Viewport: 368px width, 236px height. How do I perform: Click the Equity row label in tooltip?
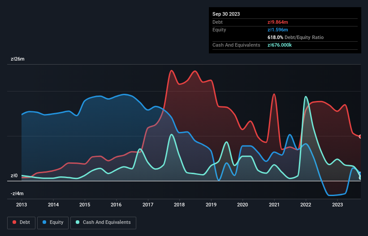pyautogui.click(x=219, y=30)
